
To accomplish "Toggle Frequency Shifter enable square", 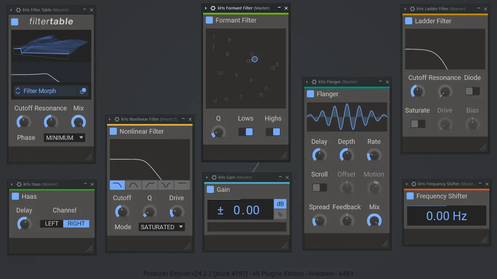I will click(410, 196).
